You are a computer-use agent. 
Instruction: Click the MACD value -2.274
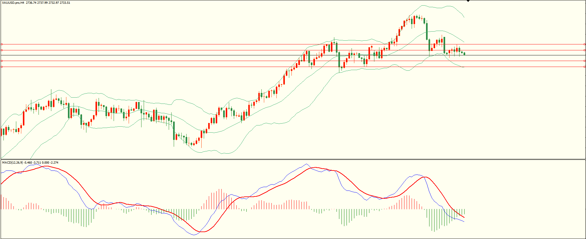click(54, 163)
